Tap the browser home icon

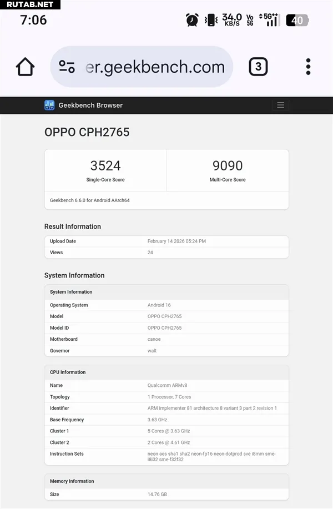click(26, 67)
